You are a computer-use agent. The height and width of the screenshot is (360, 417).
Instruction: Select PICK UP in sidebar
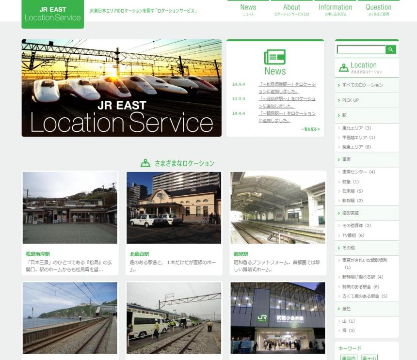(367, 100)
